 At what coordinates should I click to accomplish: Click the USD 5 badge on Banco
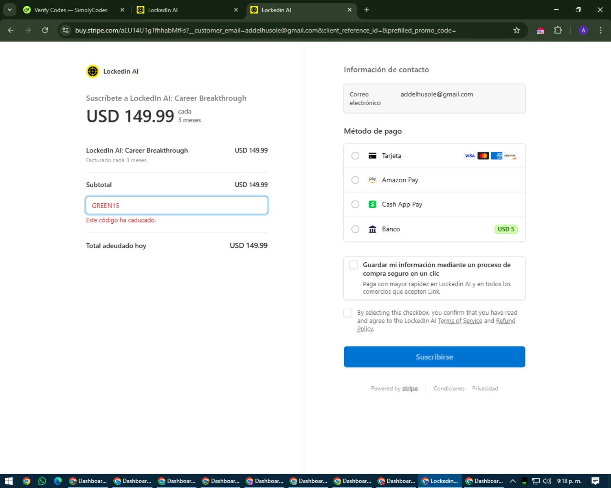click(506, 229)
